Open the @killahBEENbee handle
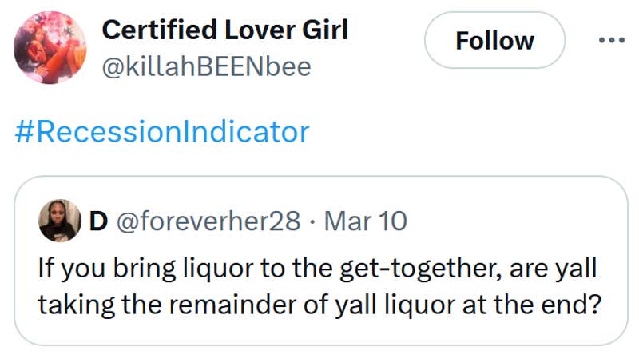Image resolution: width=639 pixels, height=359 pixels. (206, 67)
